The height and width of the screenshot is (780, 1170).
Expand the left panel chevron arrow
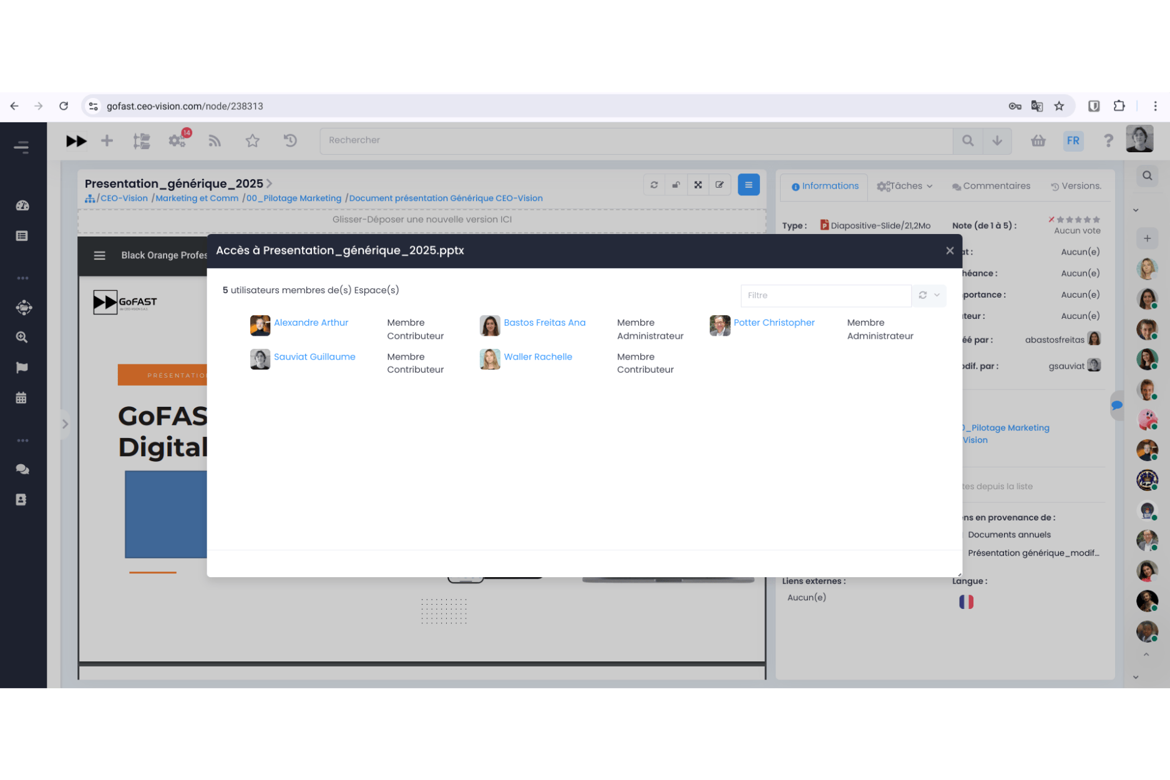65,424
